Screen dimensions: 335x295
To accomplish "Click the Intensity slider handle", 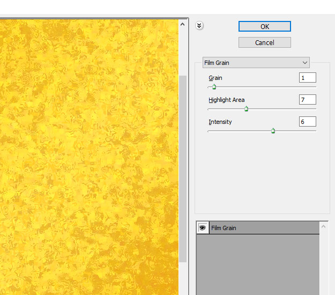I will (273, 131).
